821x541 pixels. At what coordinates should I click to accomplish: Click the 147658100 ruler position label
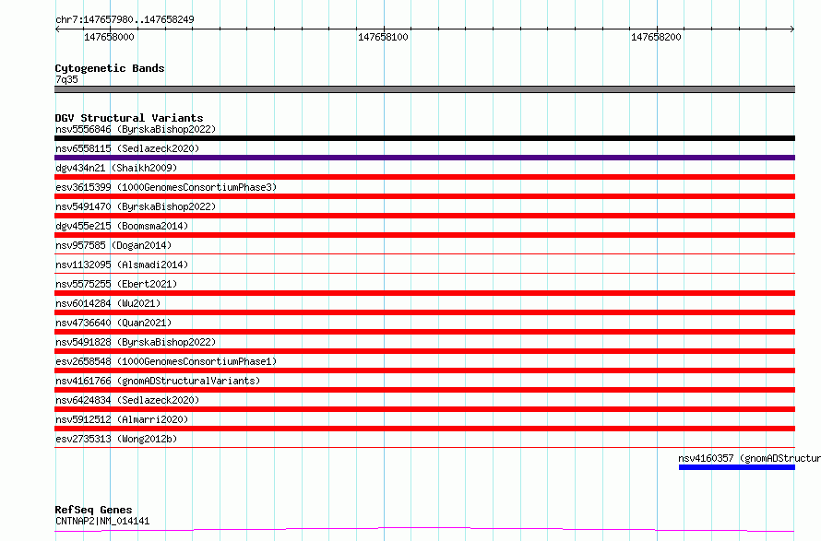pyautogui.click(x=383, y=37)
